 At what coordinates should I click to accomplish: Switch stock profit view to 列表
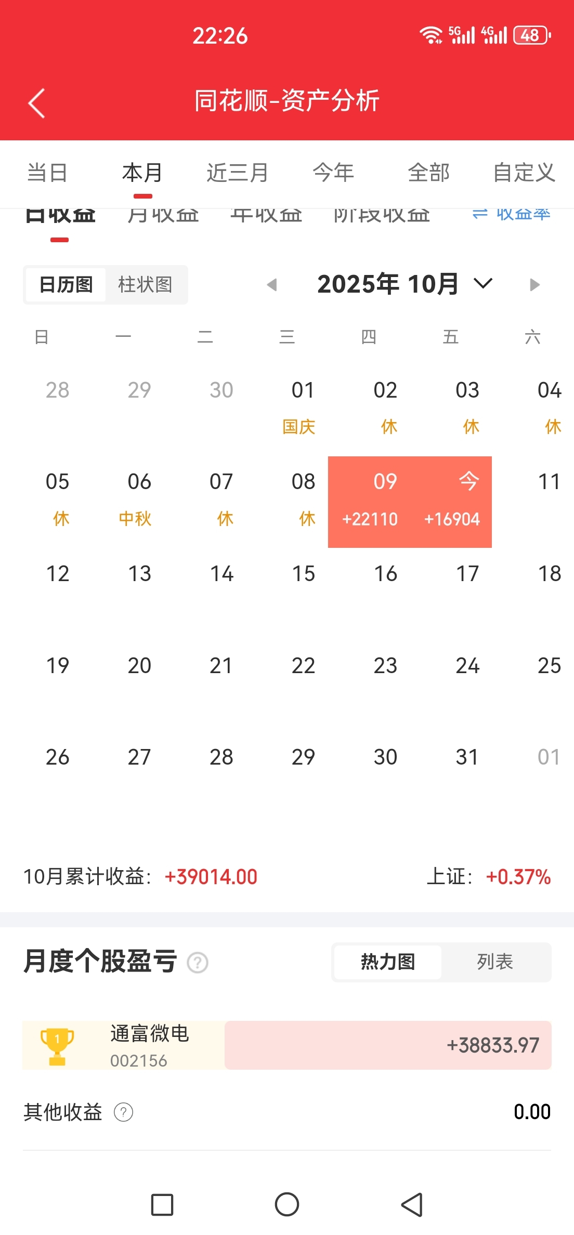point(495,962)
